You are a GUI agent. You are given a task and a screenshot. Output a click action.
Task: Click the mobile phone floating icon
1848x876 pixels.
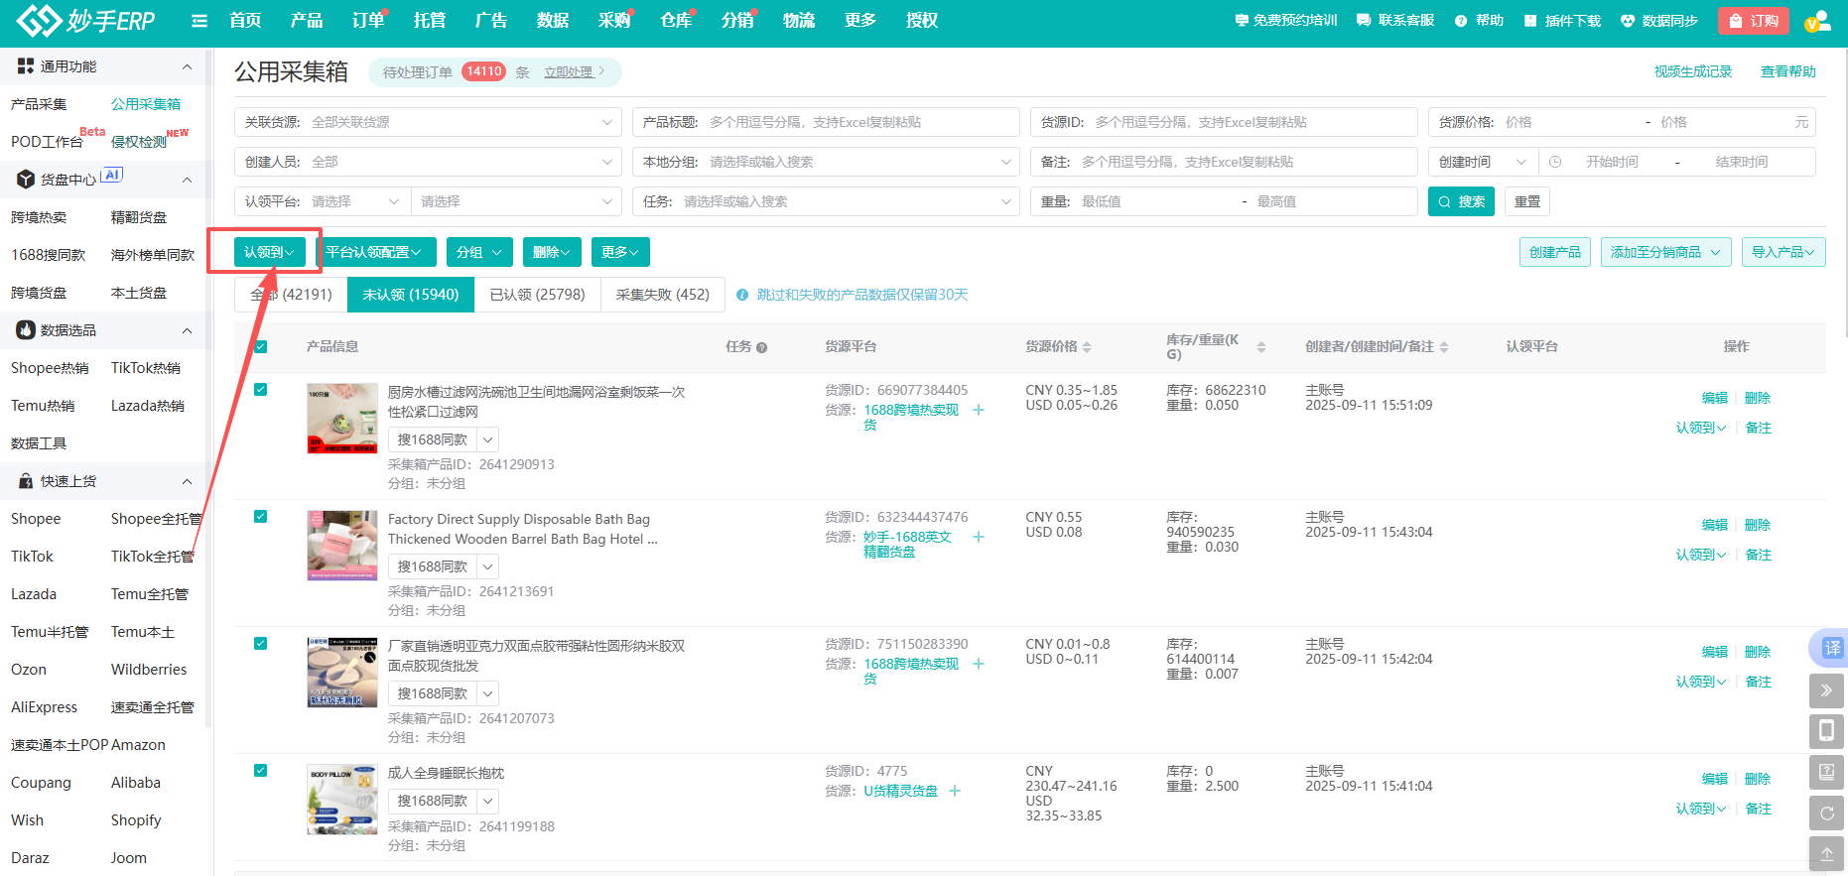coord(1826,731)
